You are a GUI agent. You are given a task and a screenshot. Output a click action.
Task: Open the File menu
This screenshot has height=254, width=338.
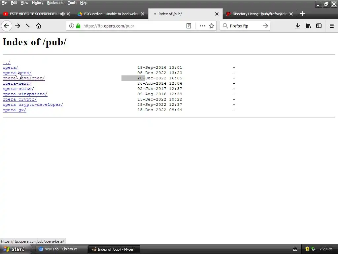click(4, 3)
